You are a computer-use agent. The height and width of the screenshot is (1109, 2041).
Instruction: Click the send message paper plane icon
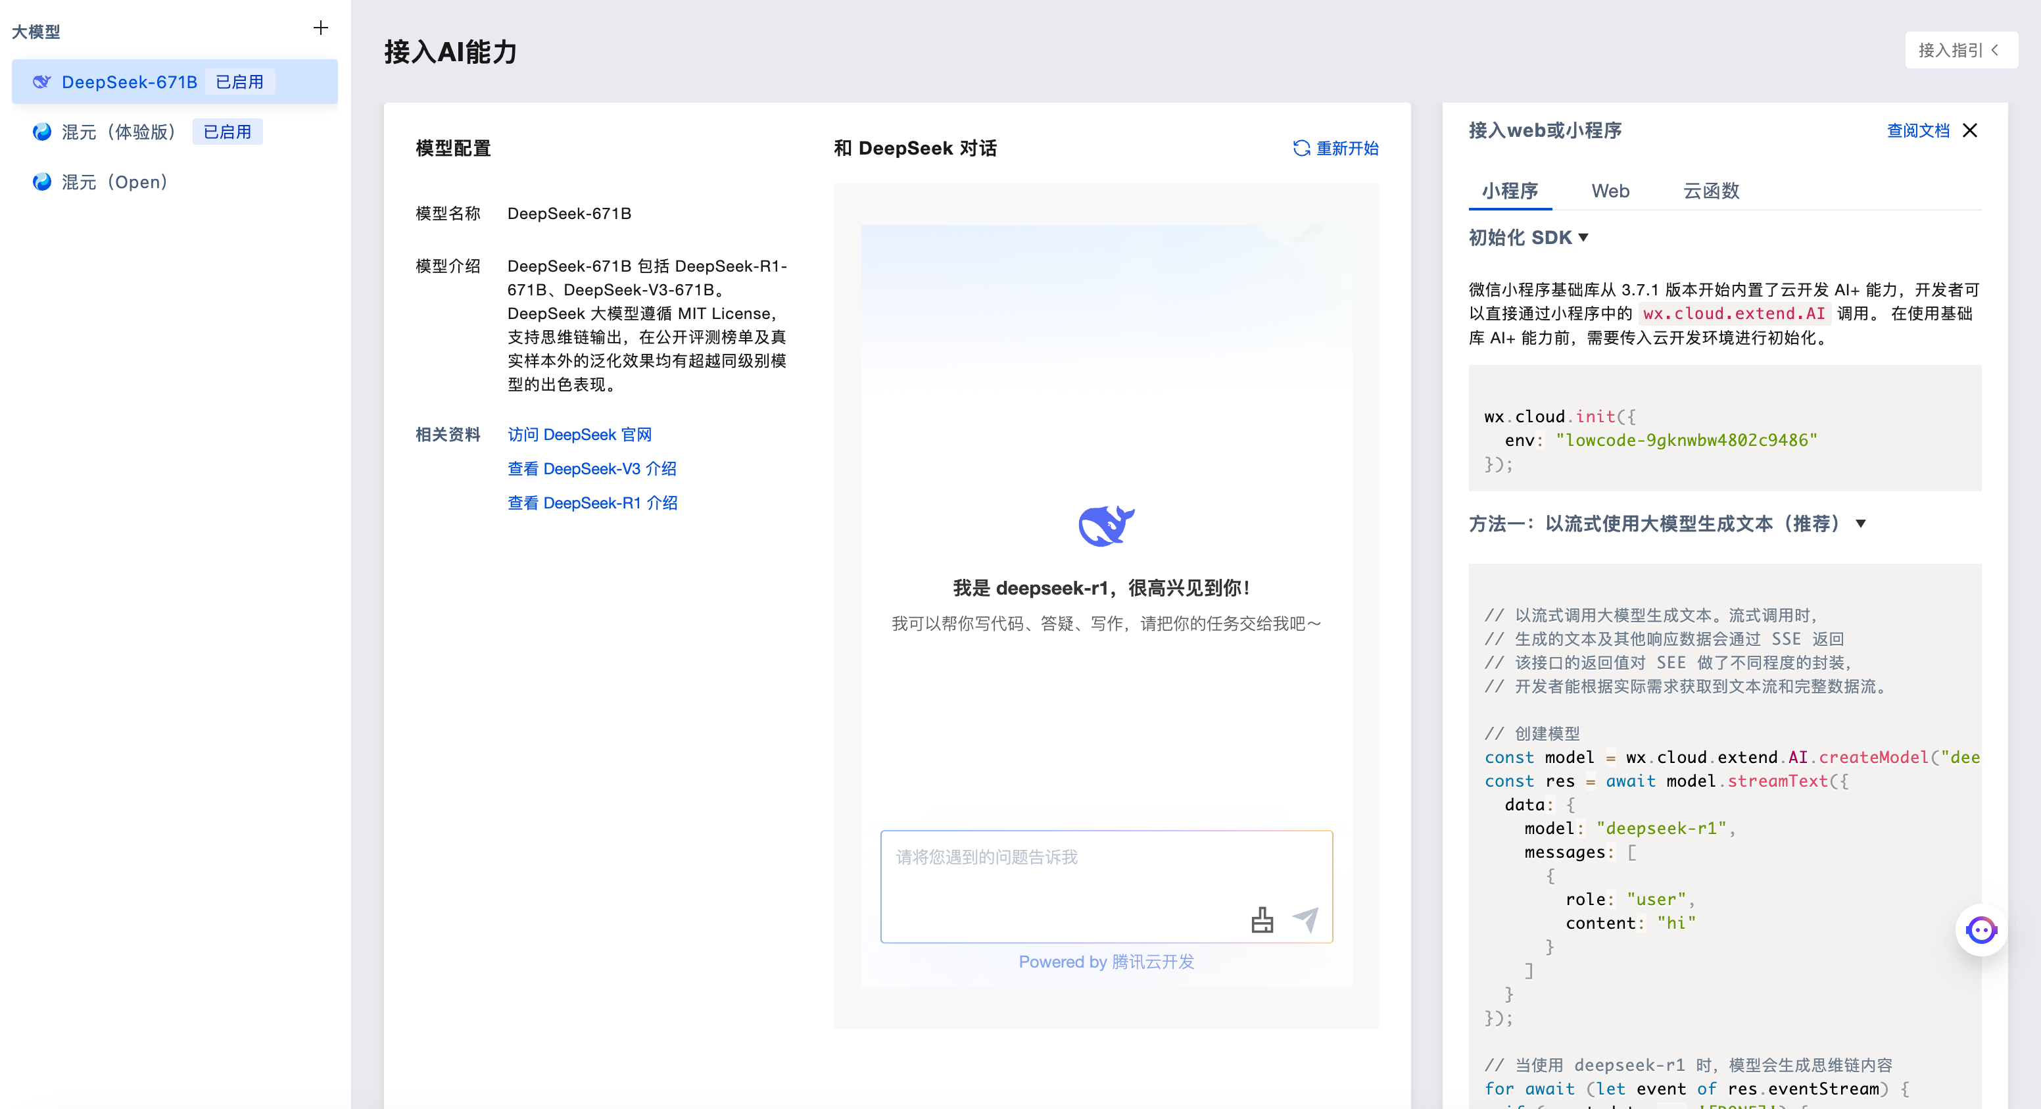[1306, 920]
